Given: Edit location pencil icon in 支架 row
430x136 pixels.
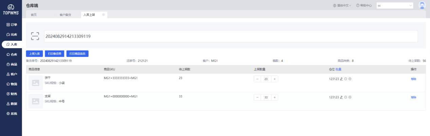Looking at the screenshot, I should click(341, 97).
